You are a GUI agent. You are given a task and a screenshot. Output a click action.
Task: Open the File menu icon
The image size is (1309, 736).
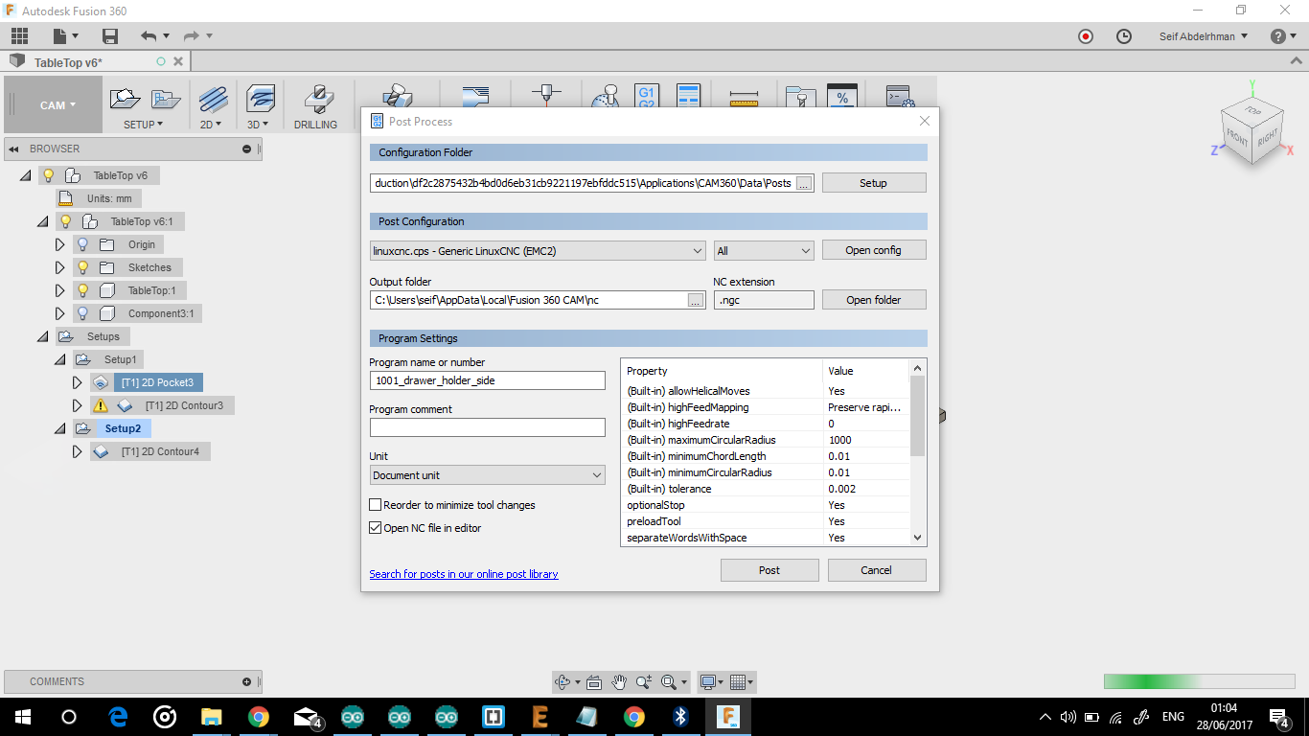click(x=64, y=36)
